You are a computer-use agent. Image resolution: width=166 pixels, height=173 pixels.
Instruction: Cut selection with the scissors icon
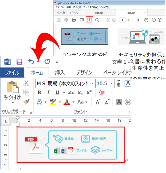pyautogui.click(x=26, y=83)
